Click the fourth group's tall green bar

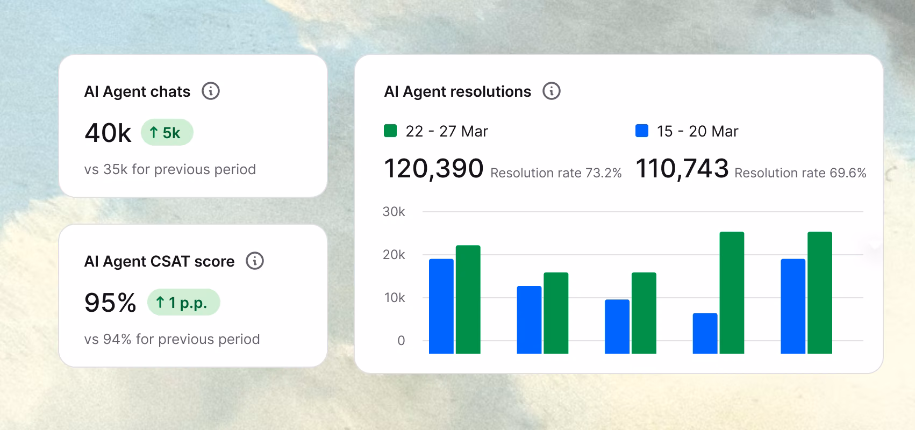pos(732,293)
